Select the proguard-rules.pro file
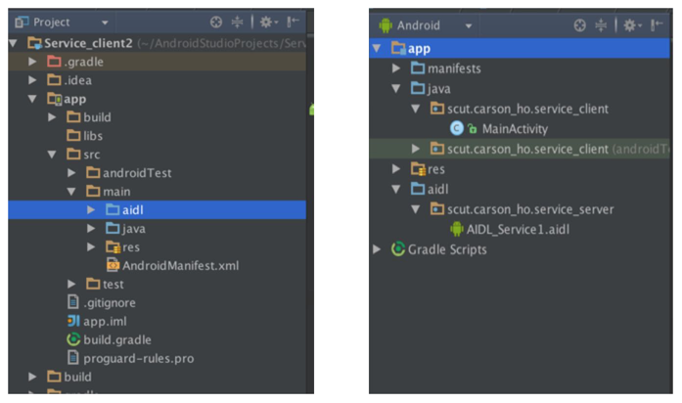The width and height of the screenshot is (682, 403). pos(138,358)
